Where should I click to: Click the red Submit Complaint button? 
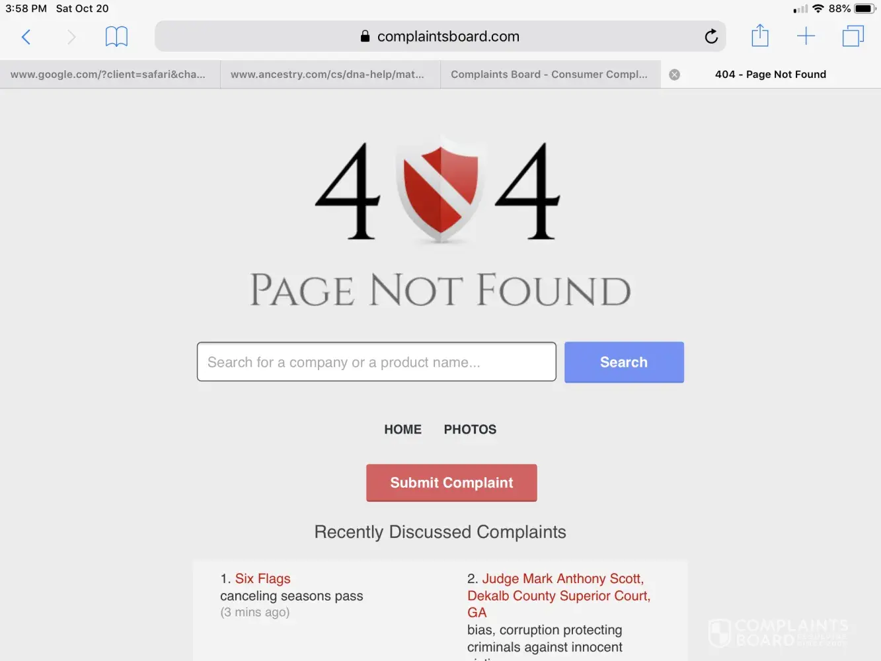pos(451,483)
